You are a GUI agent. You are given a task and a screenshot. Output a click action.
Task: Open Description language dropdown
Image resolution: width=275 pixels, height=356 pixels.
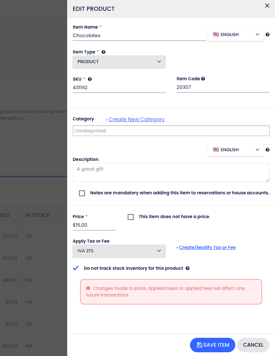[x=236, y=150]
